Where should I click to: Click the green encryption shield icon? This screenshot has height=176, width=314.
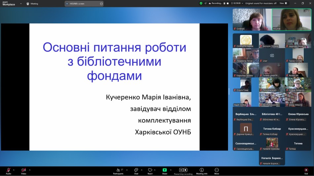pos(201,3)
